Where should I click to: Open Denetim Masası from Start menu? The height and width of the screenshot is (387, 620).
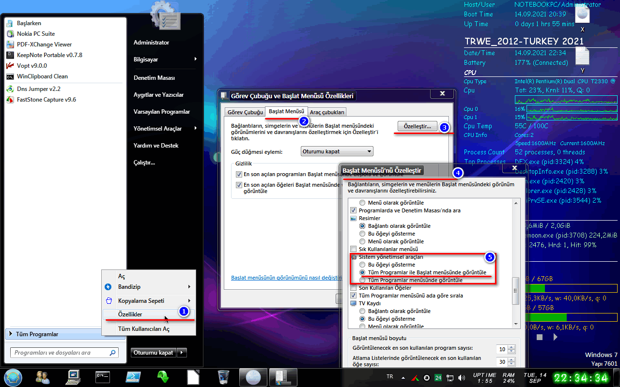pyautogui.click(x=154, y=77)
